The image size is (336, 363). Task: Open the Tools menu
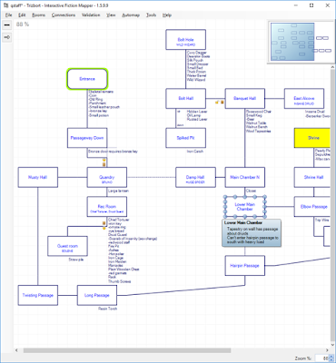(x=151, y=15)
